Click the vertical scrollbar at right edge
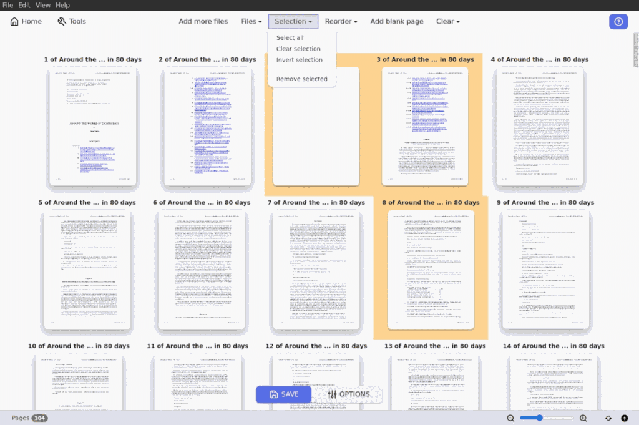This screenshot has height=425, width=639. 636,50
